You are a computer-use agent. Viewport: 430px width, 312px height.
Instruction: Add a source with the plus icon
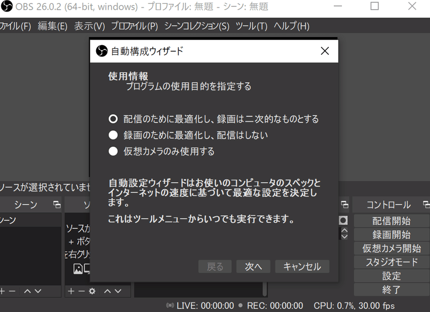click(x=71, y=291)
